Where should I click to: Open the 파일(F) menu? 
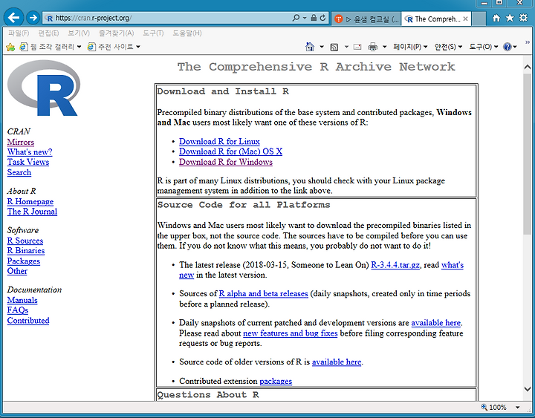tap(19, 33)
